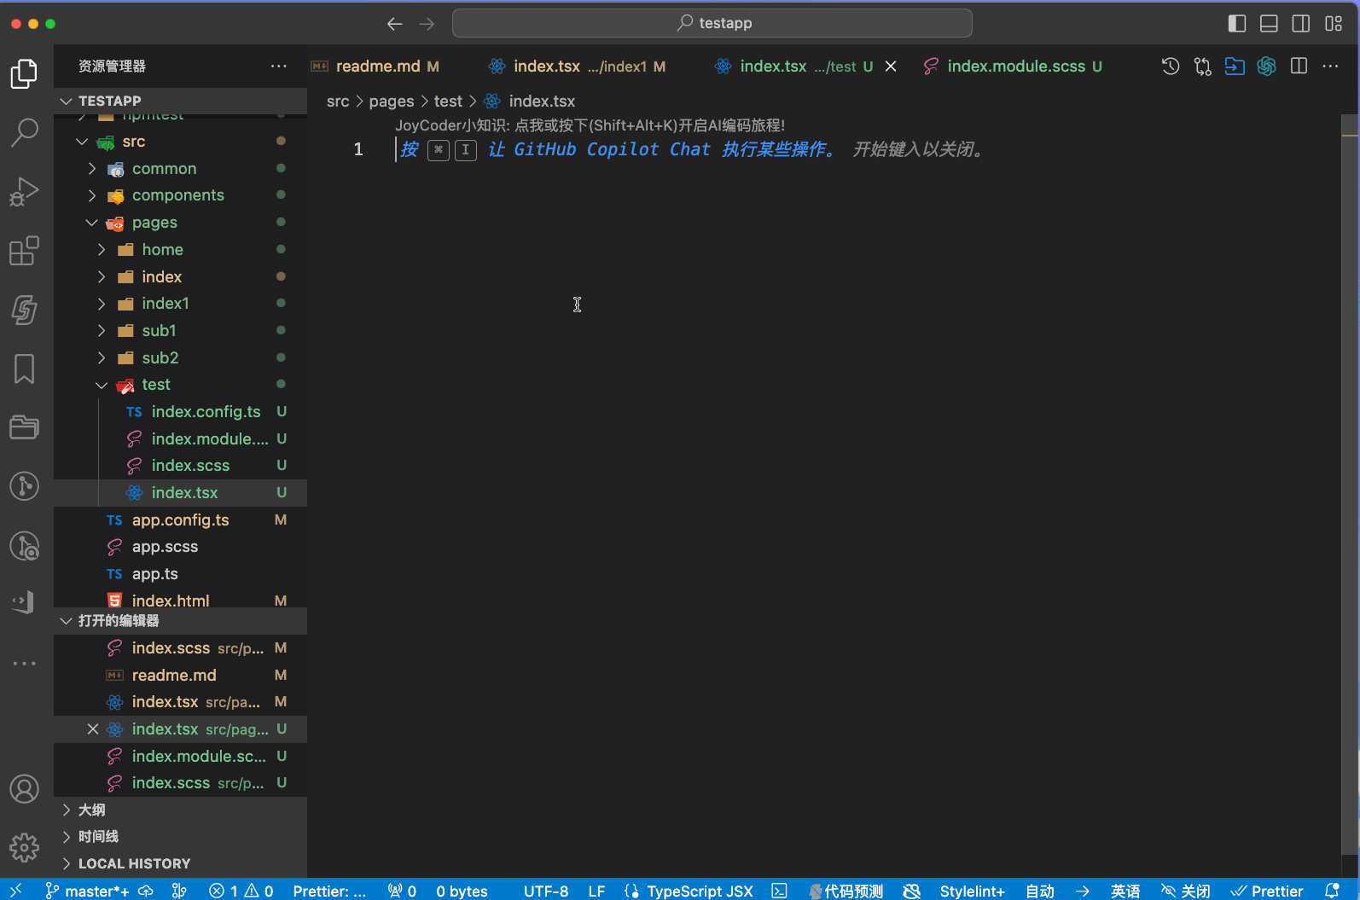This screenshot has height=900, width=1360.
Task: Expand the index1 folder
Action: point(180,304)
